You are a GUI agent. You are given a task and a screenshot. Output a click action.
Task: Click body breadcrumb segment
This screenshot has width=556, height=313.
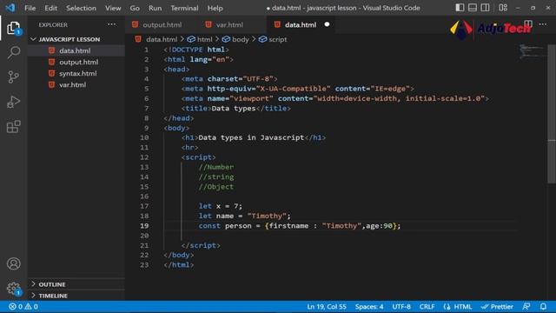pyautogui.click(x=240, y=39)
